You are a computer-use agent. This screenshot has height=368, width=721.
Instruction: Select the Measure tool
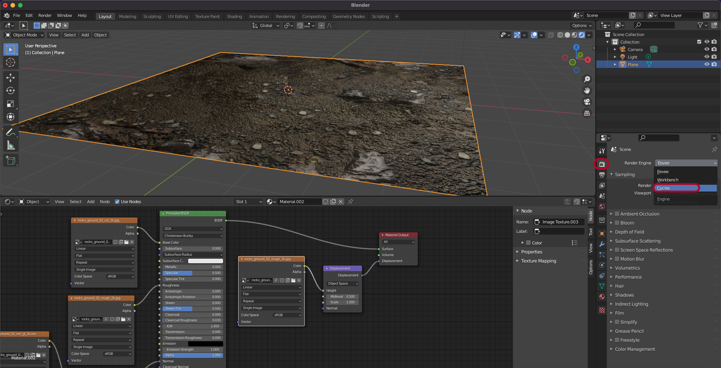tap(11, 145)
